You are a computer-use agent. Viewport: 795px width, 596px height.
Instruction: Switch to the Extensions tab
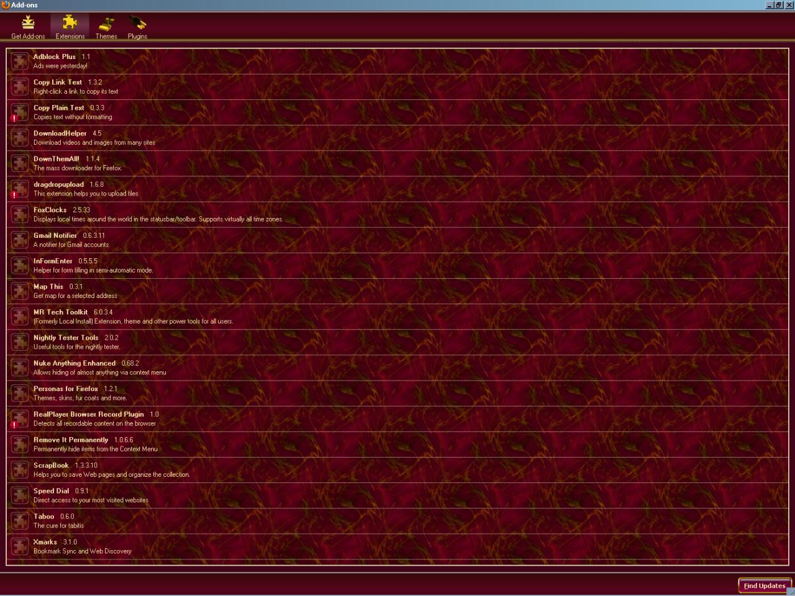tap(70, 28)
